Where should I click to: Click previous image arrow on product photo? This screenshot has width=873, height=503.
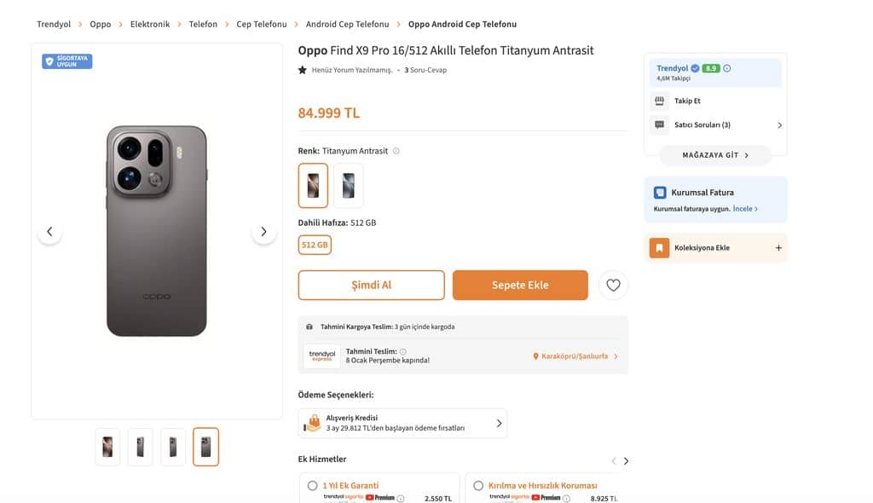pos(49,231)
